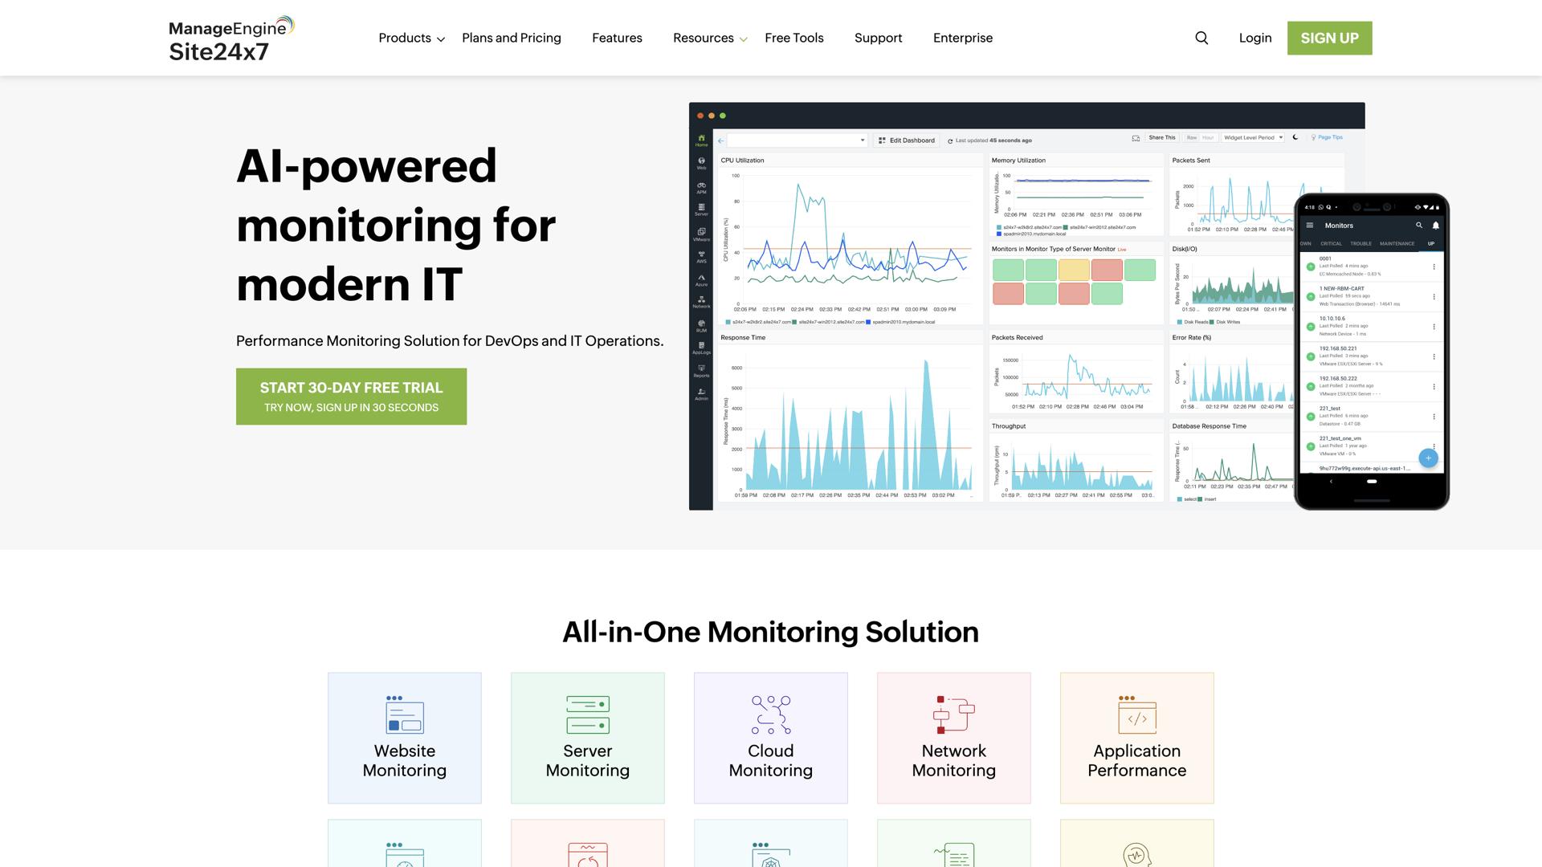This screenshot has width=1542, height=867.
Task: Open the Free Tools page
Action: point(794,39)
